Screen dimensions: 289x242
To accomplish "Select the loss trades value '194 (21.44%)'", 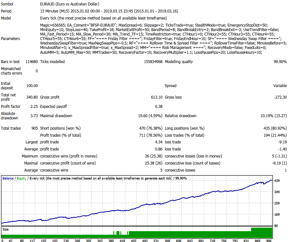I will (275, 135).
